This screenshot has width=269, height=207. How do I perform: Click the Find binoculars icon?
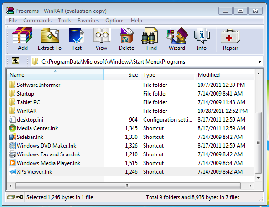(x=150, y=36)
